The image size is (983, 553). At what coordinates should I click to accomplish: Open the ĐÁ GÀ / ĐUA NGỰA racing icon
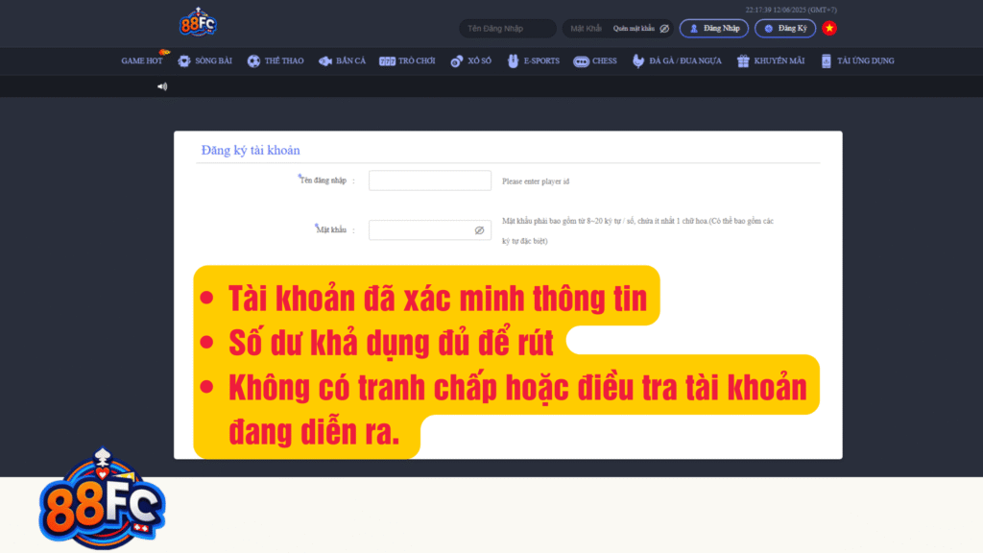[636, 60]
